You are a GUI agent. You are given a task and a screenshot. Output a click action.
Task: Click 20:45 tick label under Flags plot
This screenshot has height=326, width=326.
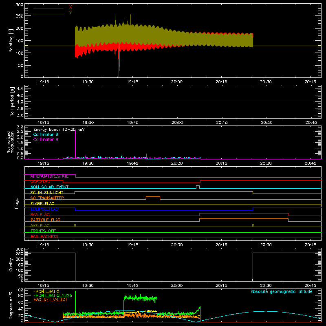(311, 245)
